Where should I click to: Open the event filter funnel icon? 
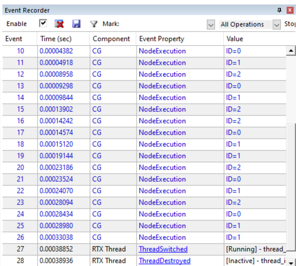click(94, 24)
